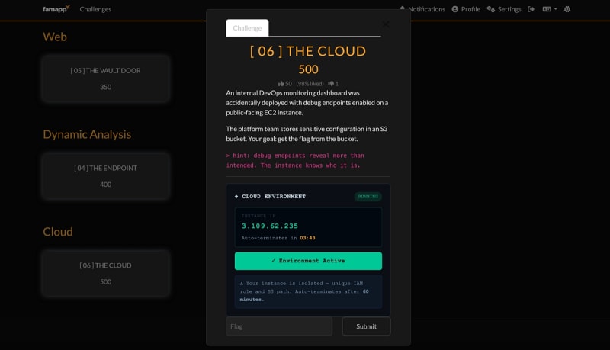
Task: Click the Notifications bell icon
Action: tap(403, 8)
